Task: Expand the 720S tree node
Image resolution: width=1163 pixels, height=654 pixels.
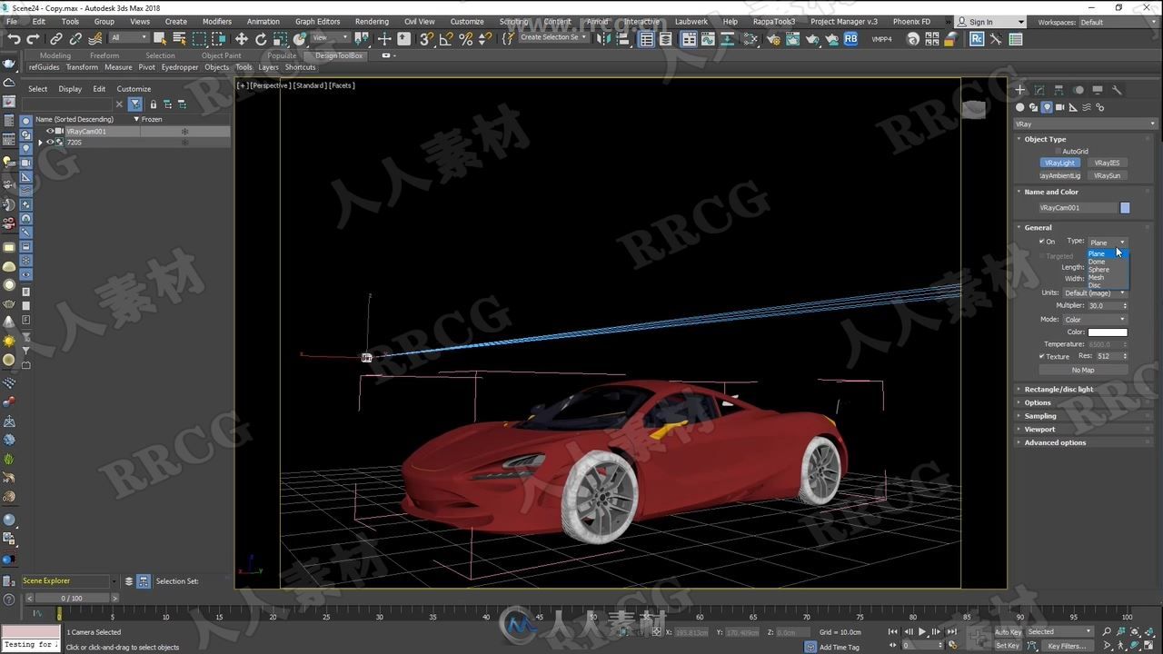Action: [x=40, y=143]
